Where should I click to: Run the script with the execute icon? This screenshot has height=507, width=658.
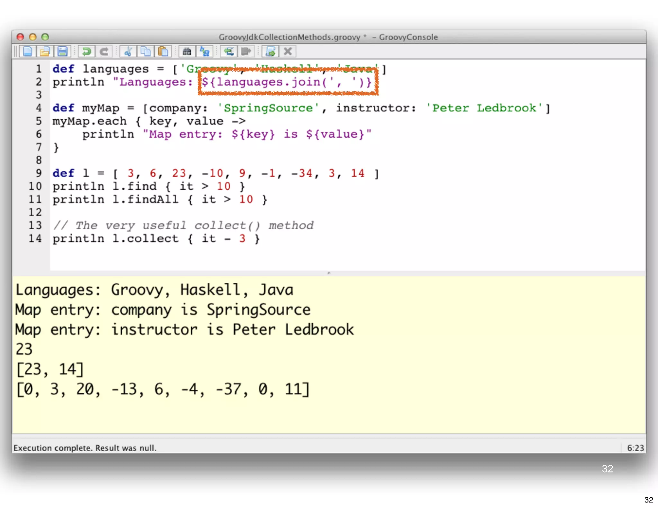271,51
